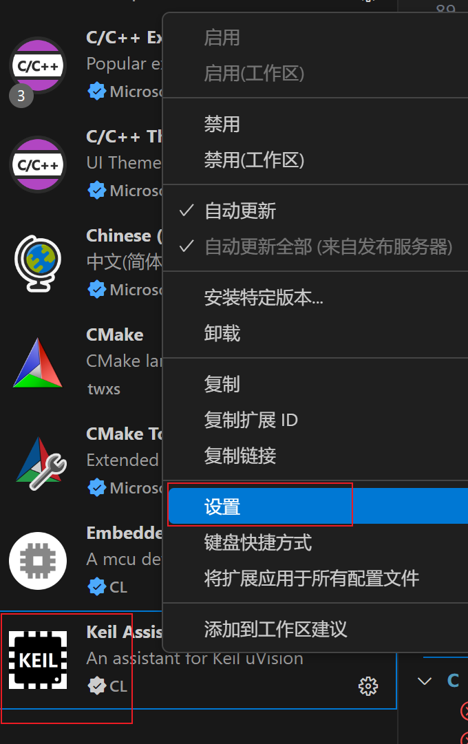Click the C/C++ Themes extension icon
Image resolution: width=468 pixels, height=744 pixels.
pos(38,164)
